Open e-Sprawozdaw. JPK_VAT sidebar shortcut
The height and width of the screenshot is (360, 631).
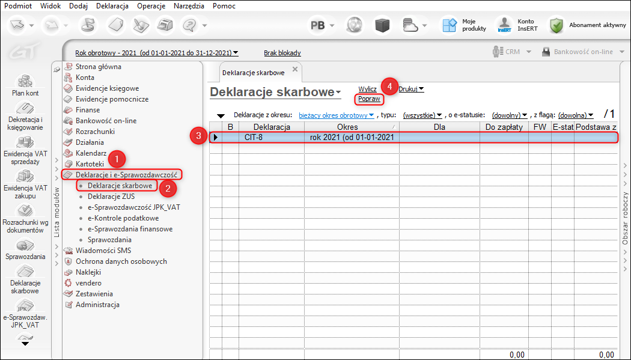pos(25,314)
